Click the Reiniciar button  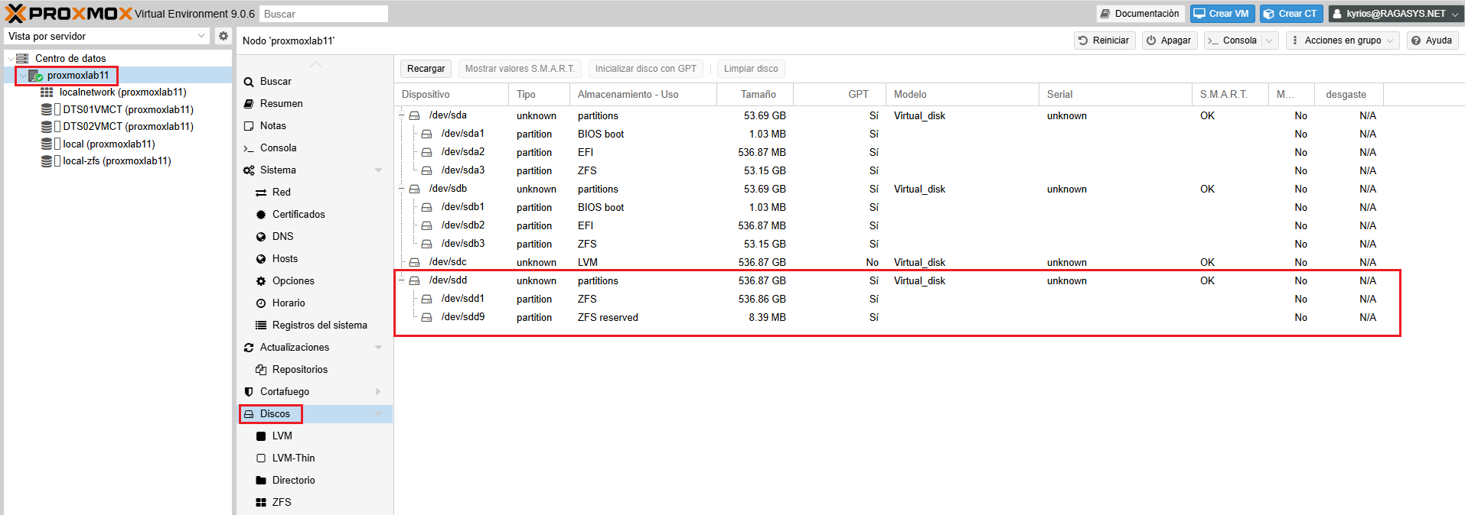[1104, 40]
